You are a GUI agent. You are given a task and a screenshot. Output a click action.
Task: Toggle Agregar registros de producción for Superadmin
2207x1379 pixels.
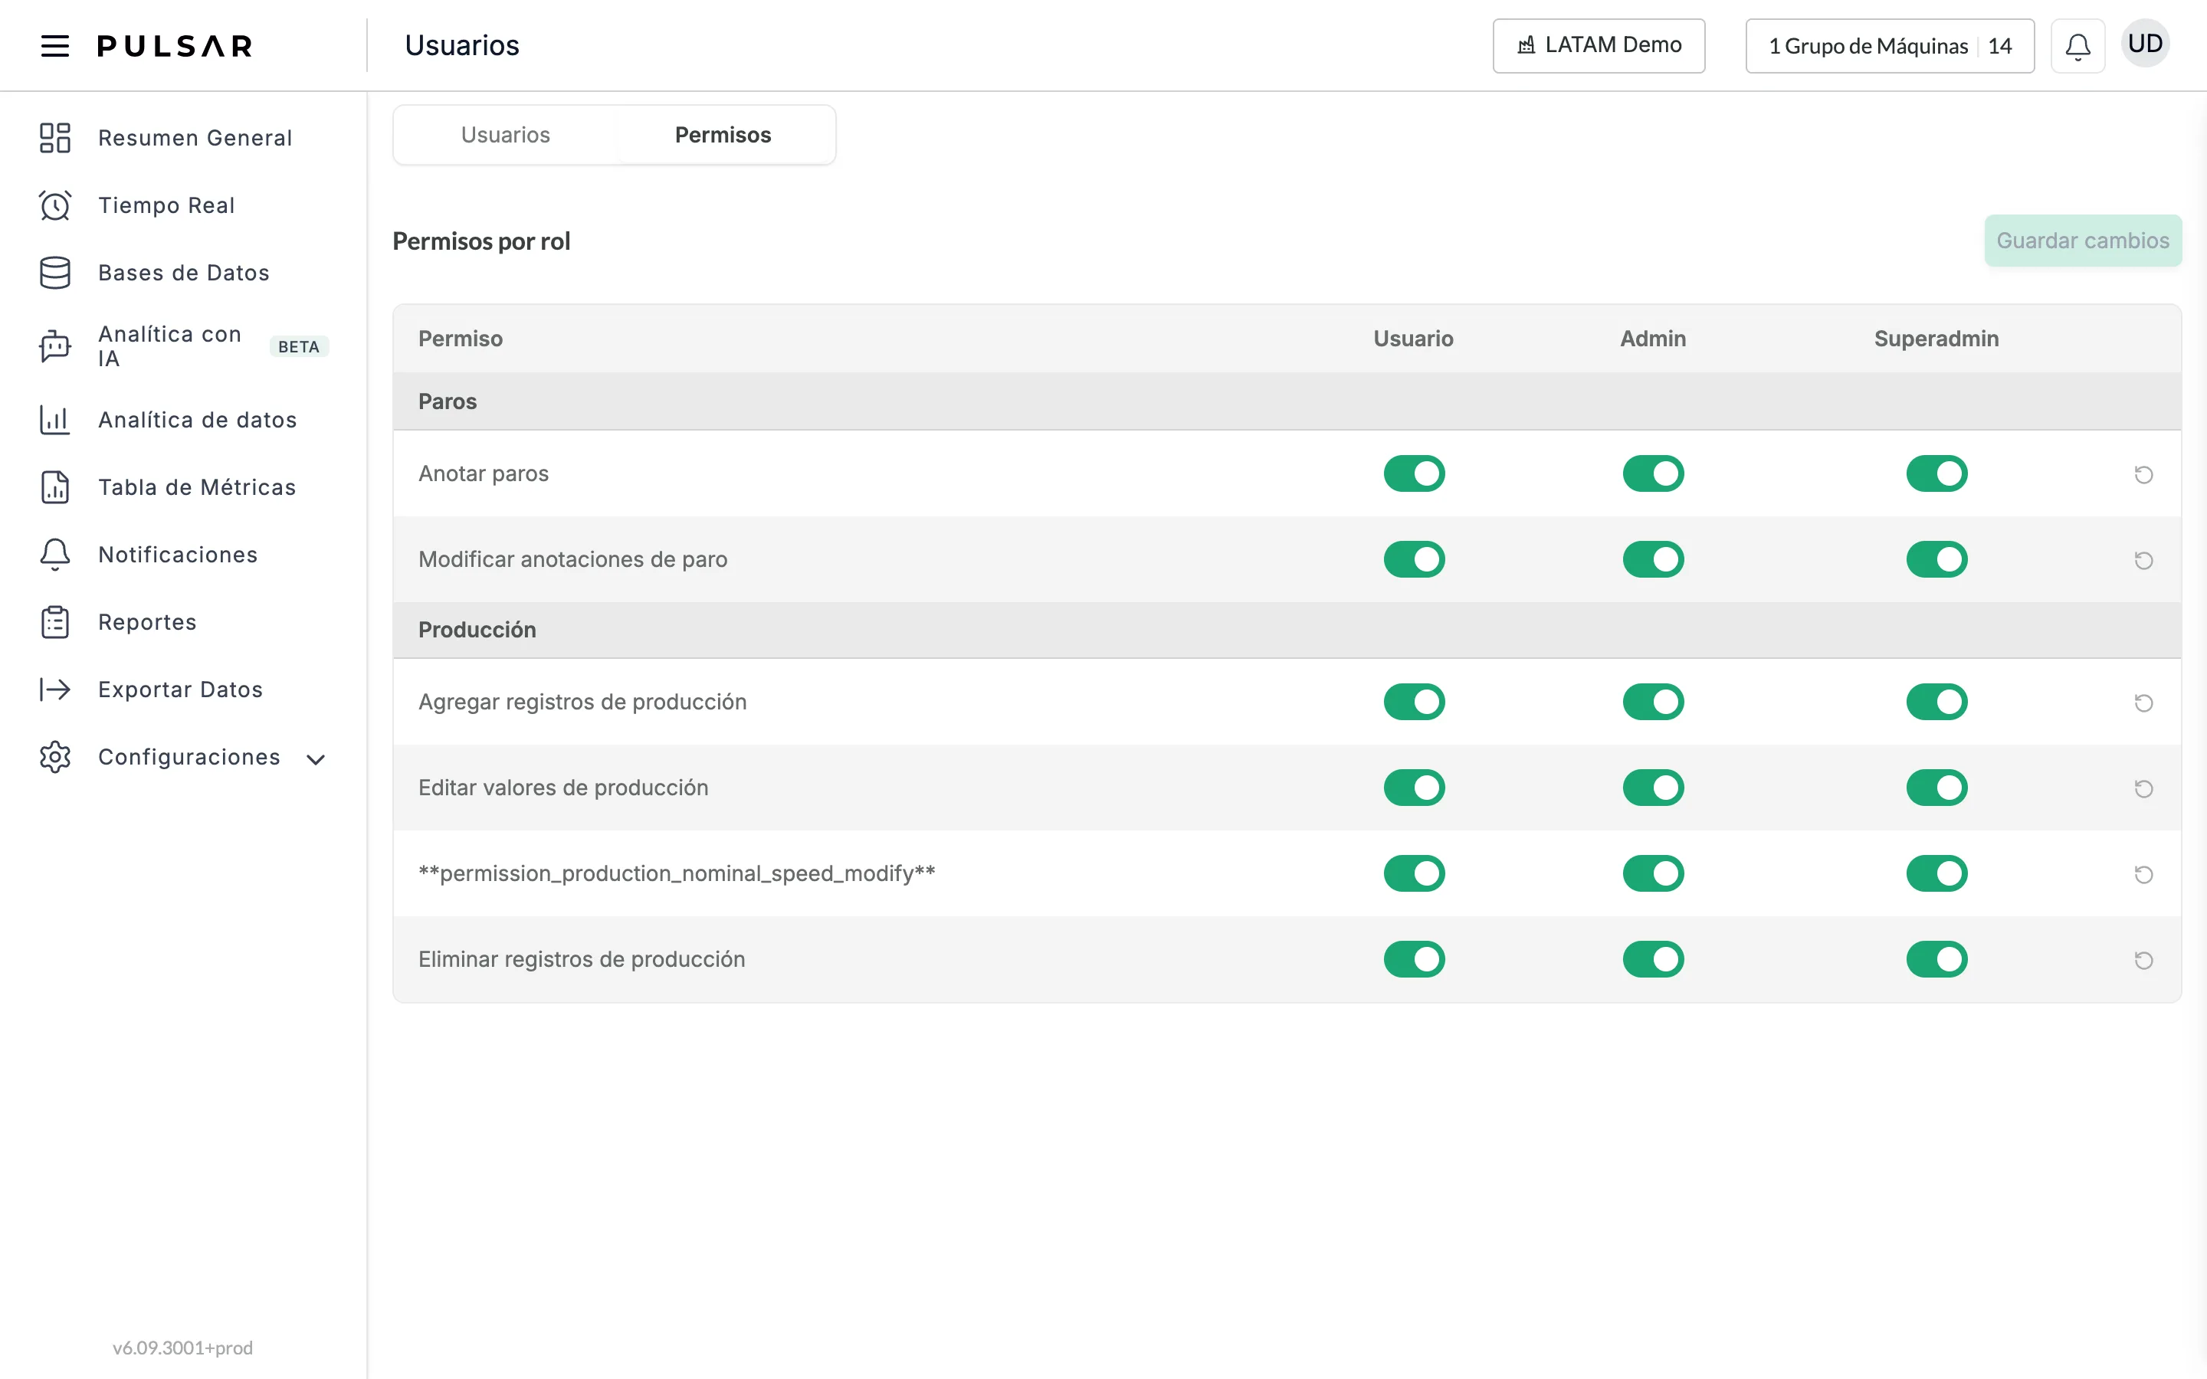tap(1936, 701)
